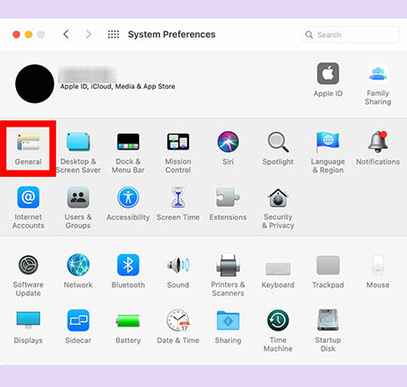The height and width of the screenshot is (387, 407).
Task: Open Network preferences
Action: 78,272
